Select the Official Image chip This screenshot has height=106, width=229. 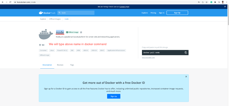pos(45,55)
